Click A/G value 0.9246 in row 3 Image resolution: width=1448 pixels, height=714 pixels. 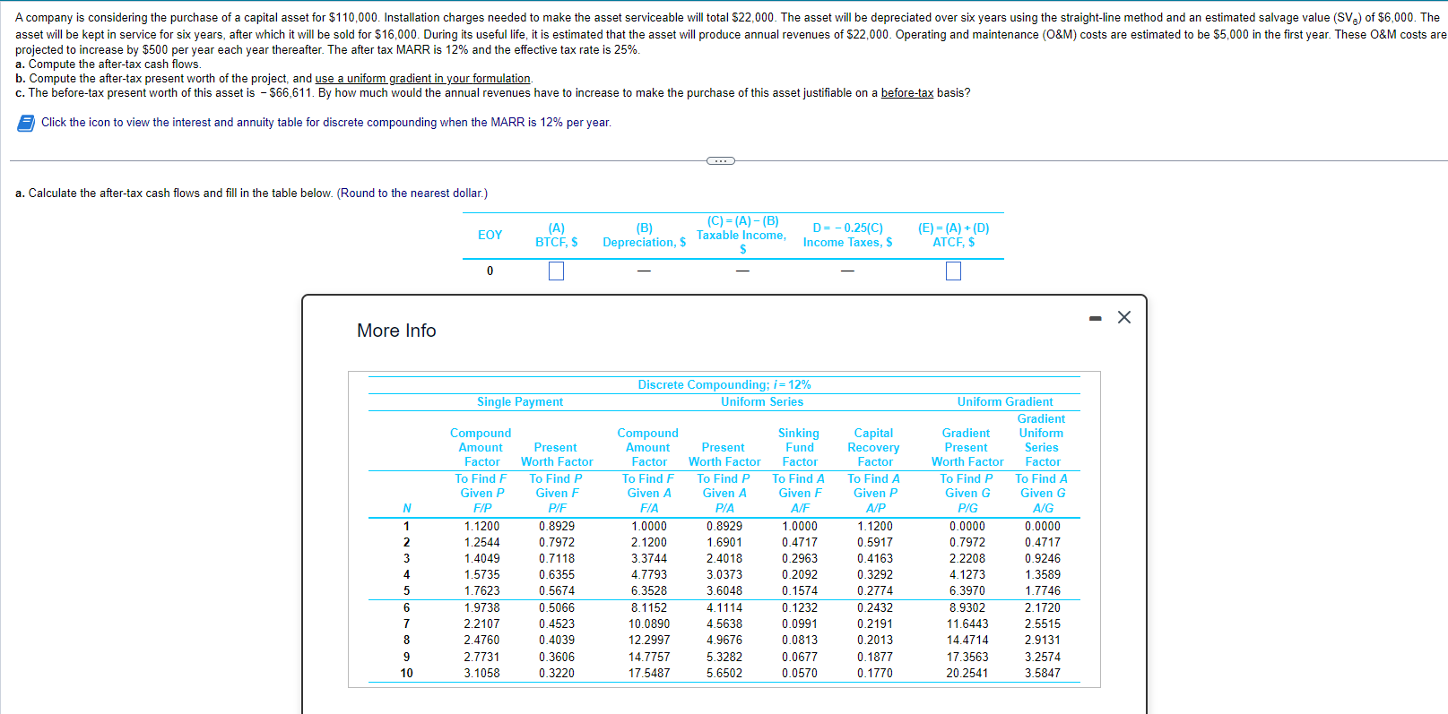click(x=1043, y=558)
